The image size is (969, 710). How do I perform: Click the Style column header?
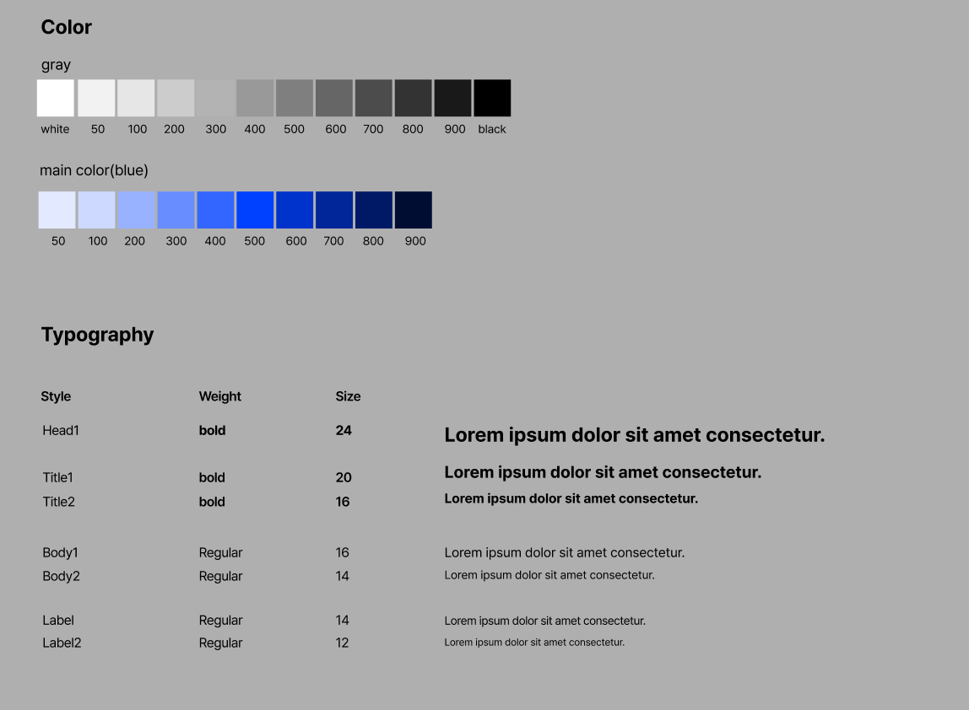pos(56,396)
